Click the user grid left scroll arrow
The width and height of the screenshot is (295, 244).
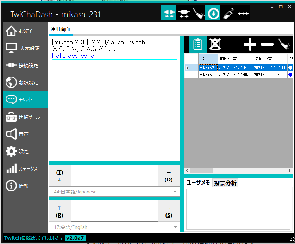pos(187,171)
